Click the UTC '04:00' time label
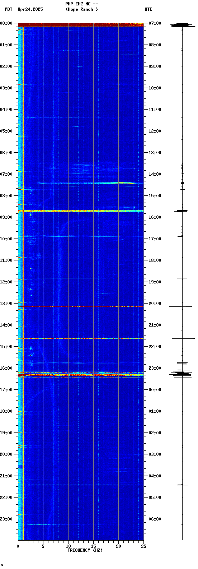 coord(155,476)
